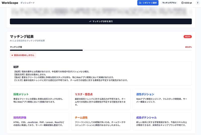Click the マッチング度 progress bar
201x135 pixels.
point(100,50)
